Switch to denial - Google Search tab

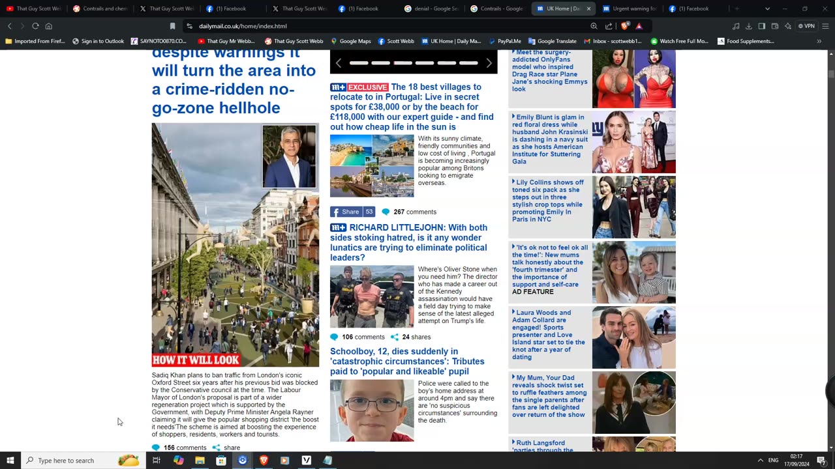pos(431,8)
